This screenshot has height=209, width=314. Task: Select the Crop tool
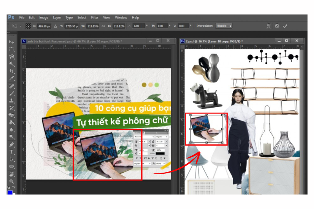(11, 71)
